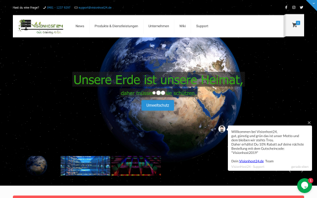Viewport: 317px width, 198px height.
Task: Follow Visionhost24.de link in chat message
Action: (251, 161)
